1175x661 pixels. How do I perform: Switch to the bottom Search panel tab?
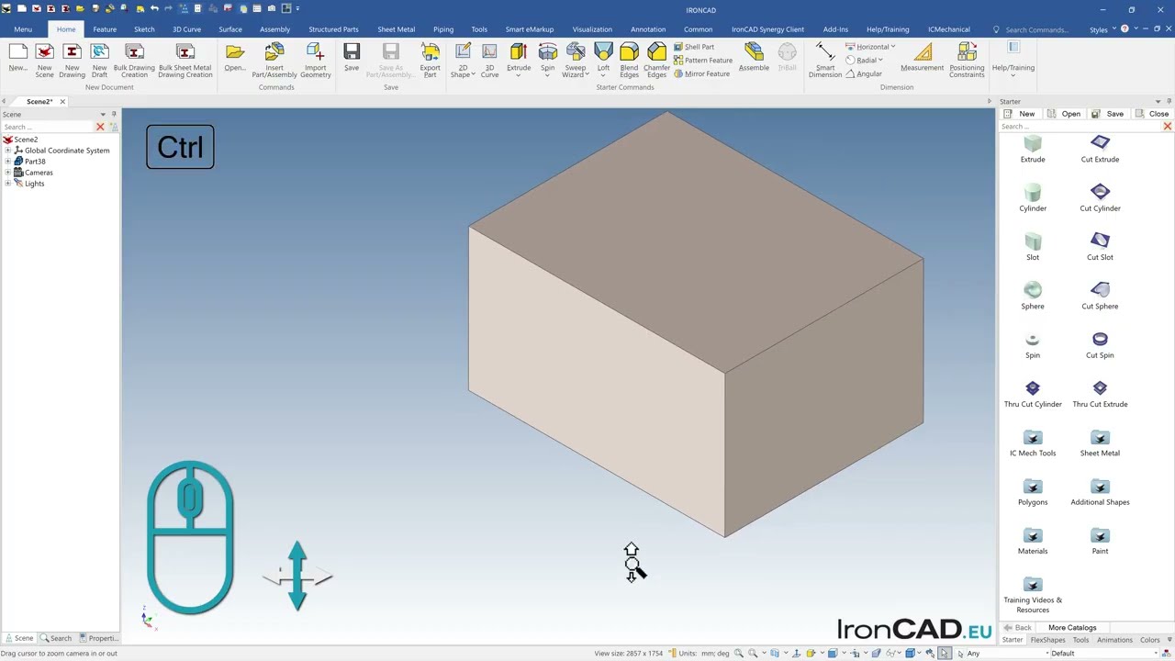click(56, 638)
